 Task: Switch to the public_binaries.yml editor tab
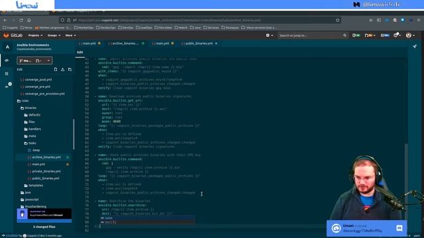tap(197, 44)
